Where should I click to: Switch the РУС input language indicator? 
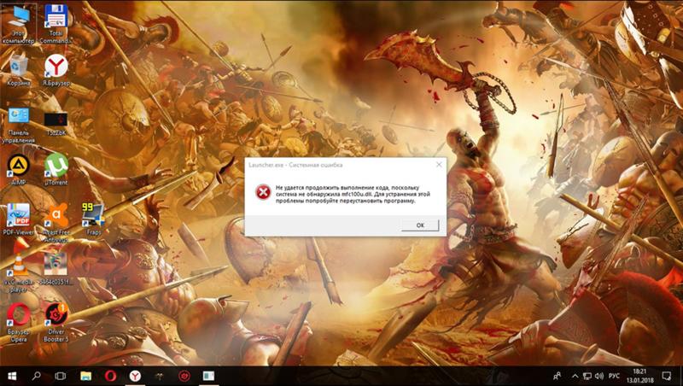pyautogui.click(x=614, y=376)
